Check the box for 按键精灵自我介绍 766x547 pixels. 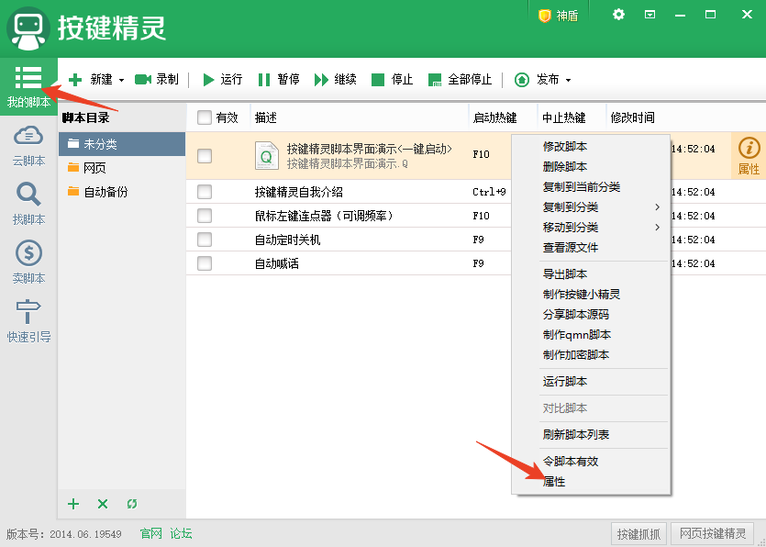(x=205, y=192)
